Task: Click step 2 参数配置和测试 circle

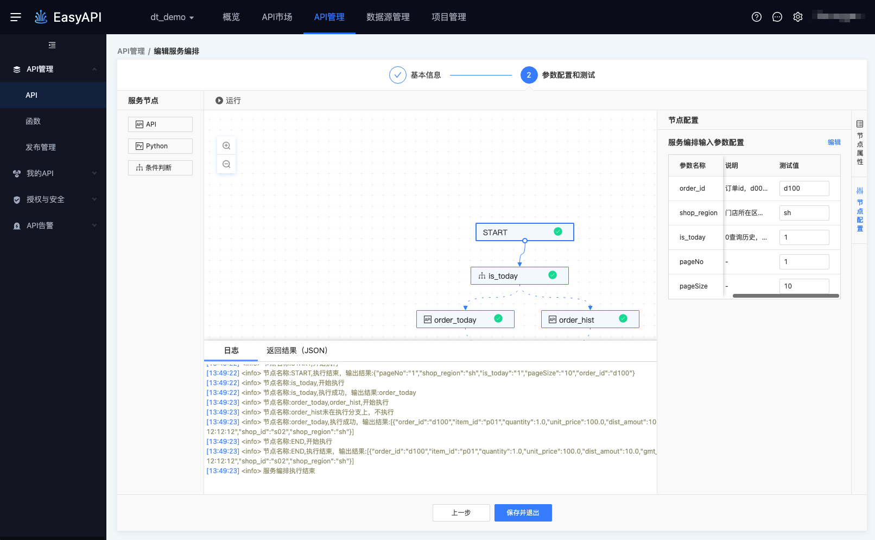Action: (529, 75)
